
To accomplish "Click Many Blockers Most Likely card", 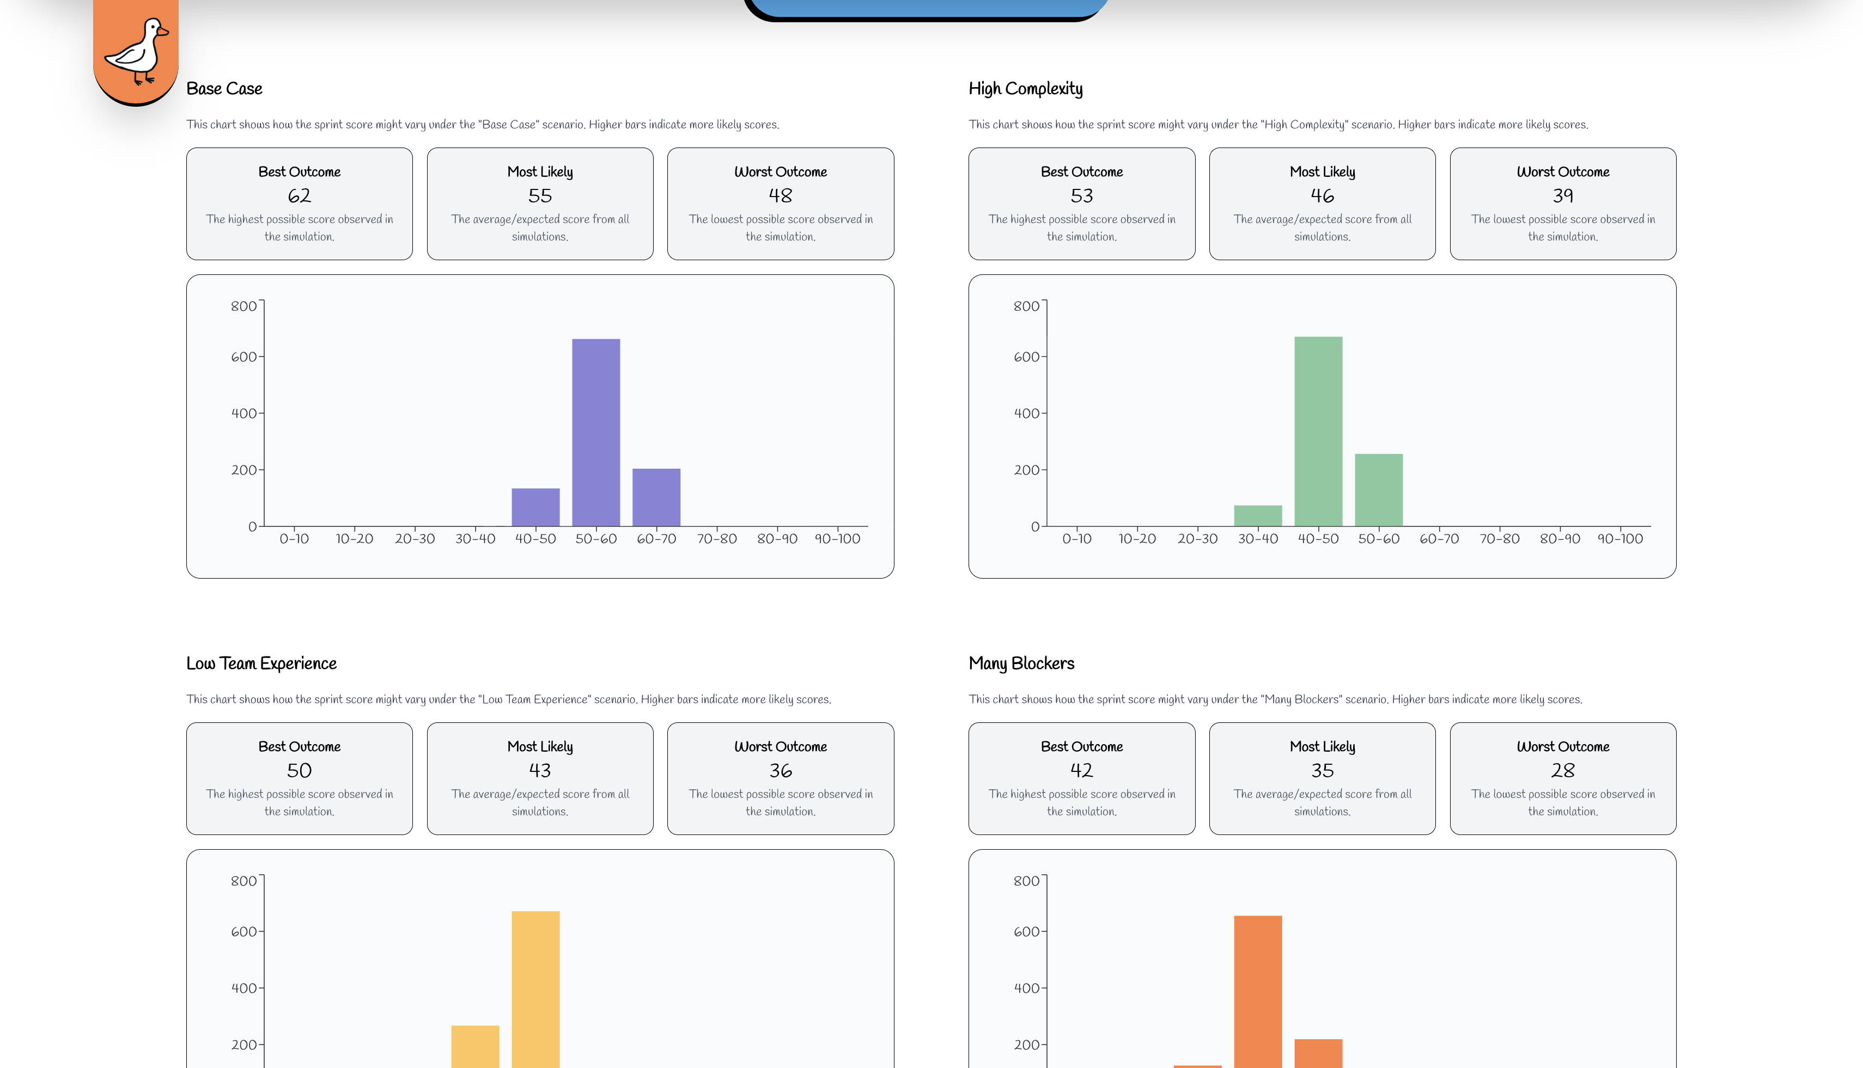I will [x=1322, y=778].
